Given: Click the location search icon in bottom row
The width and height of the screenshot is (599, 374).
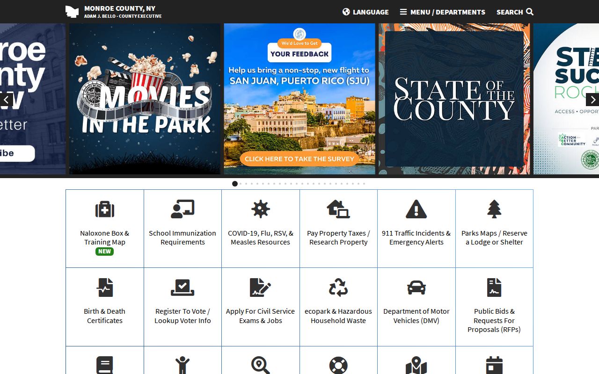Looking at the screenshot, I should click(261, 365).
